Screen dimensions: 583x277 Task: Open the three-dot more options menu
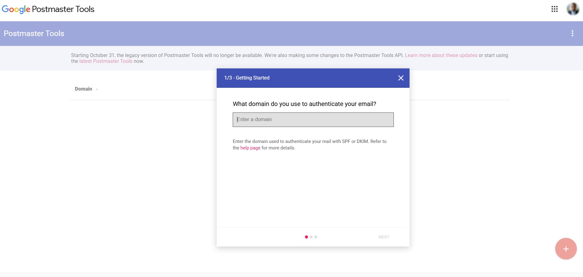point(572,33)
